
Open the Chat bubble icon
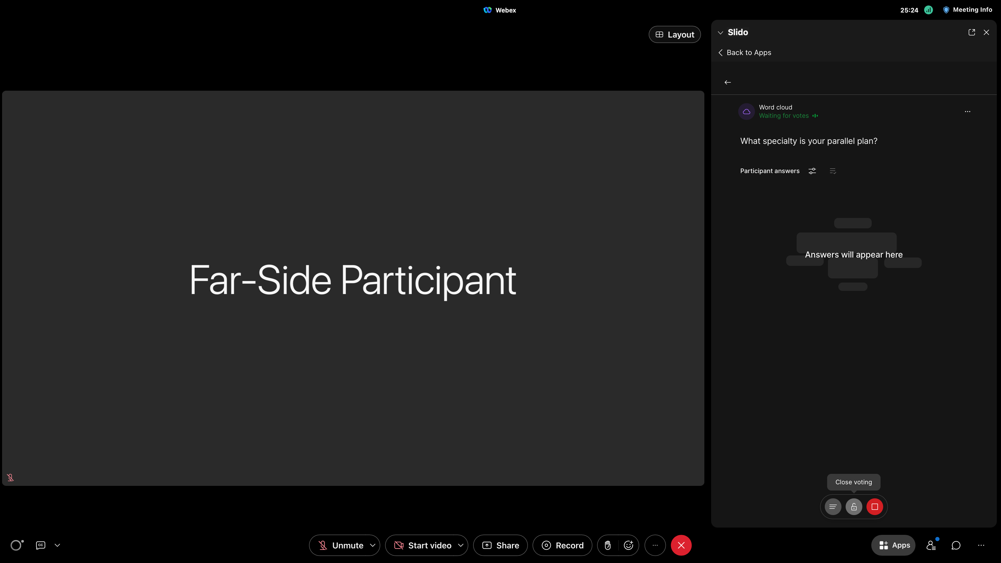956,545
